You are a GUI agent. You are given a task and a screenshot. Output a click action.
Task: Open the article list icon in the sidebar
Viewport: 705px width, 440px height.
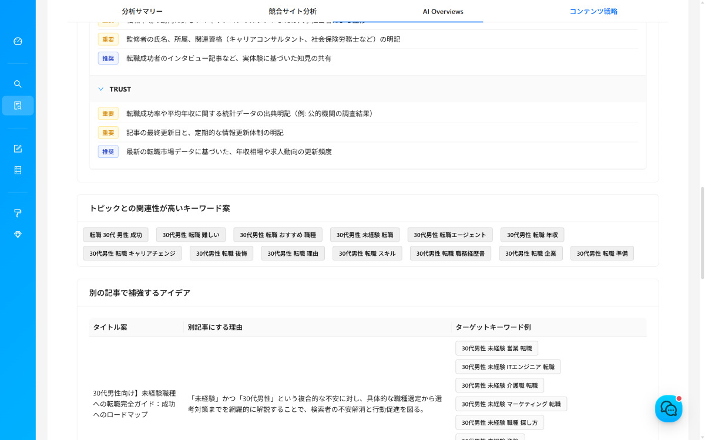pyautogui.click(x=18, y=170)
